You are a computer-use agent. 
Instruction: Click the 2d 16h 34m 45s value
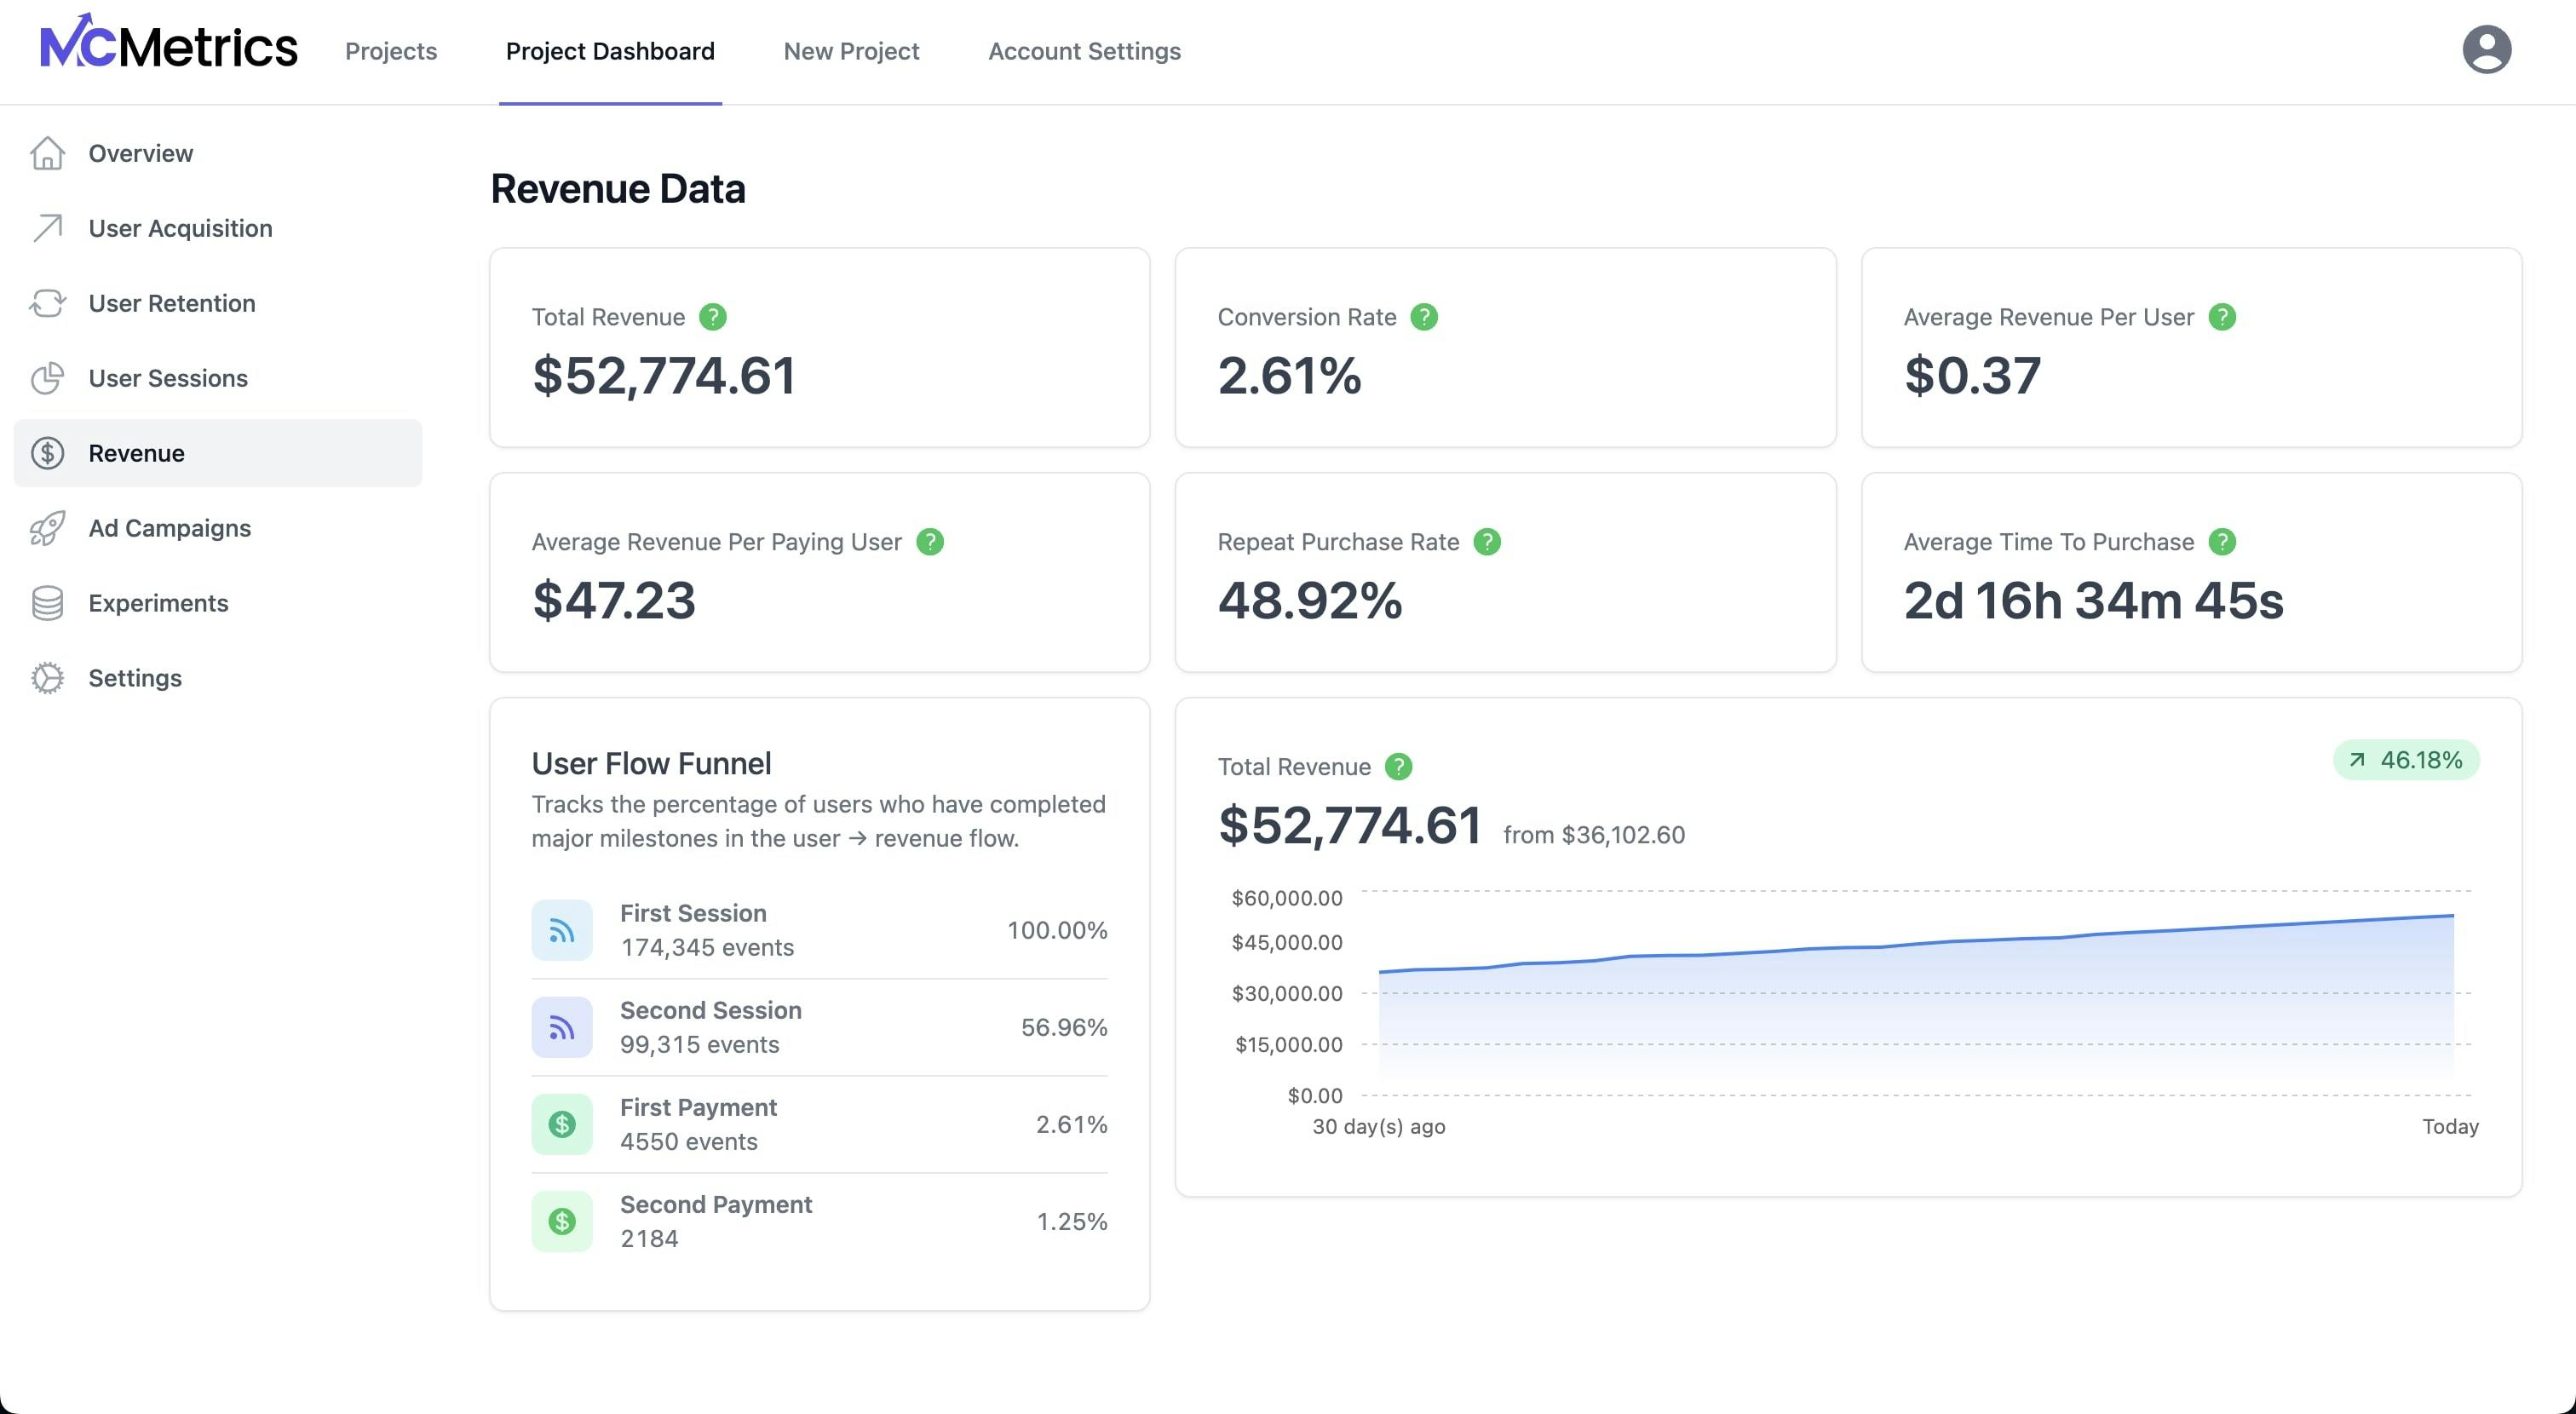2093,601
